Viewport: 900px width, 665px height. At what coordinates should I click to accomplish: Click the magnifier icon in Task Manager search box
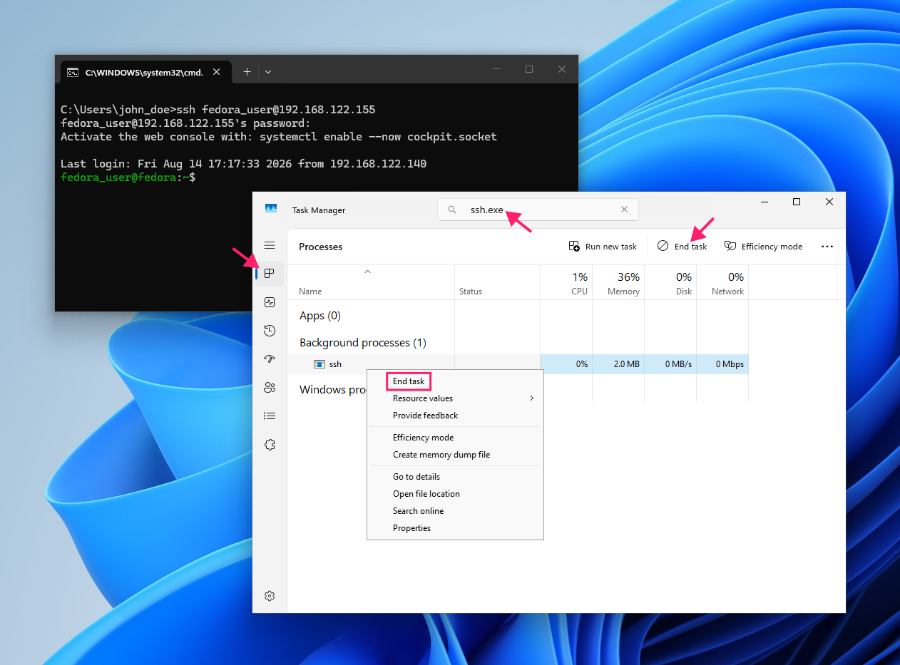pyautogui.click(x=451, y=210)
